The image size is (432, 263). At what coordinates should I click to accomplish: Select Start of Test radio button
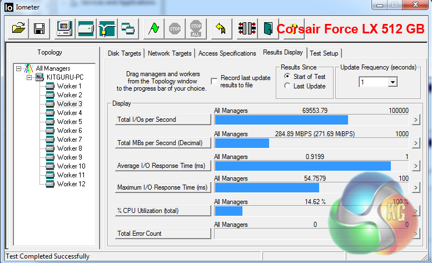tap(287, 76)
